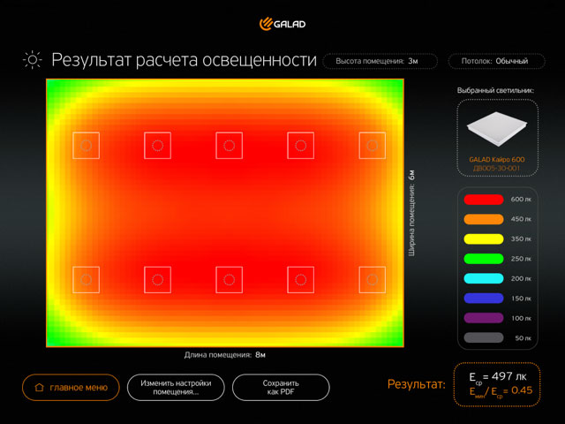Select the top-right luminaire on the heatmap
This screenshot has width=565, height=424.
tap(372, 146)
